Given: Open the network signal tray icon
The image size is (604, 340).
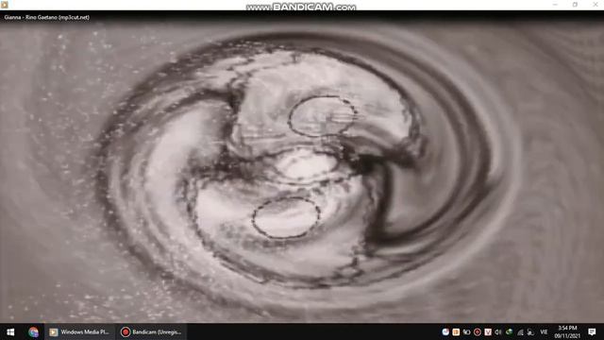Looking at the screenshot, I should click(520, 331).
